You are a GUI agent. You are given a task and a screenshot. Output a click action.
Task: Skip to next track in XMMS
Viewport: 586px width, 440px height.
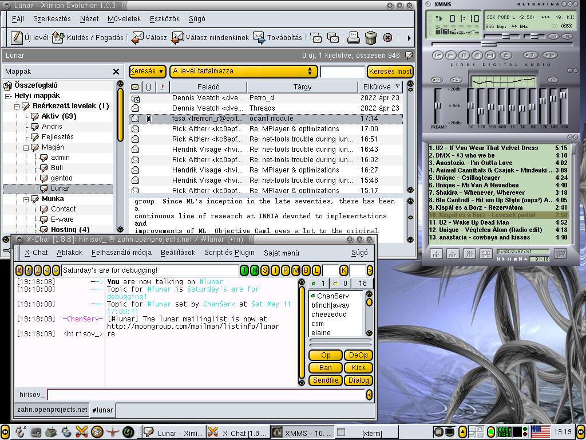[490, 56]
